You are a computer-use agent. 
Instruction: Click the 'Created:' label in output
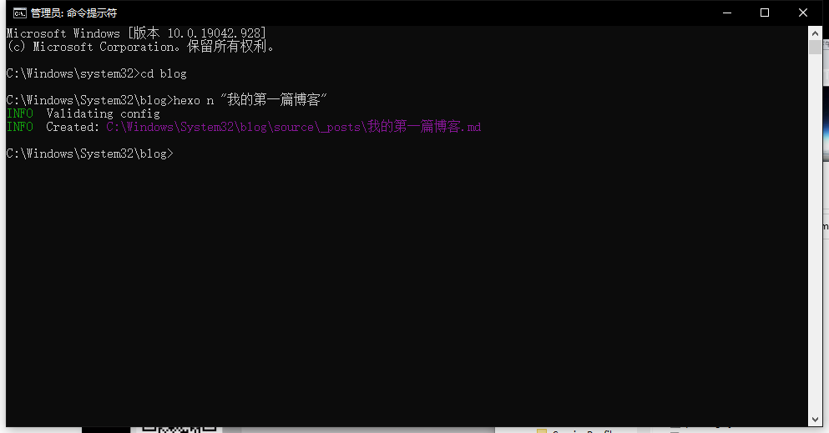(73, 127)
